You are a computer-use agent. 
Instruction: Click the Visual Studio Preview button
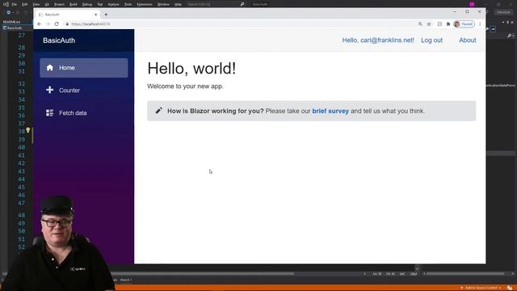tap(503, 12)
